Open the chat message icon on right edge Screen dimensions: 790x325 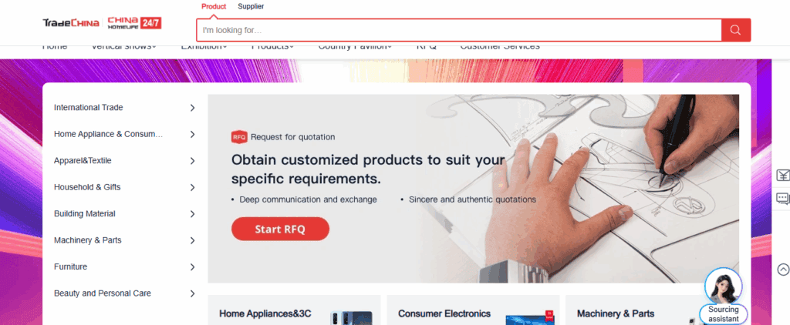pos(782,198)
